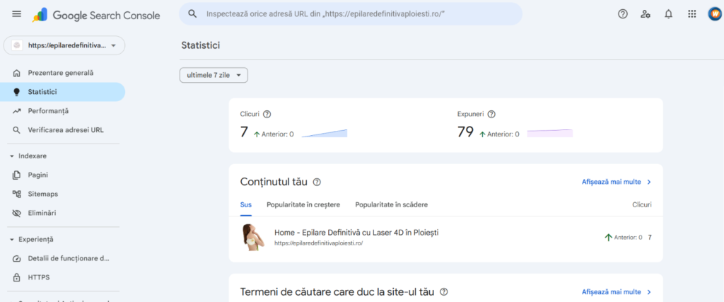Click the URL inspection search field
Image resolution: width=724 pixels, height=302 pixels.
click(354, 14)
